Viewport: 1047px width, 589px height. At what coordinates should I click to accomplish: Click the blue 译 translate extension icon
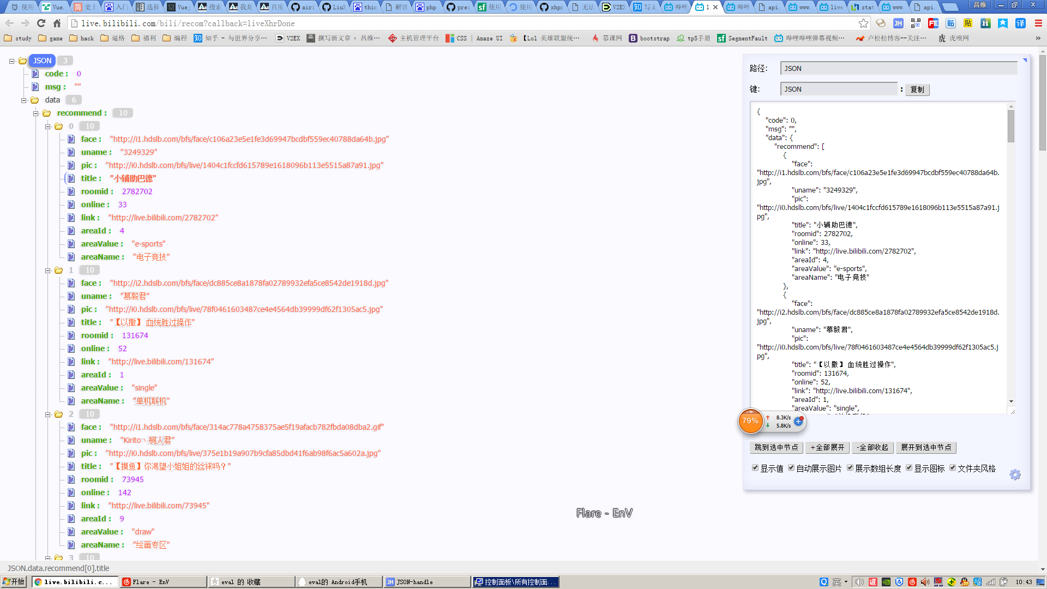coord(1020,23)
